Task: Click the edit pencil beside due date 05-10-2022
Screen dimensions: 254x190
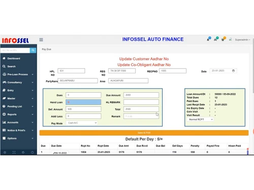Action: tap(54, 153)
